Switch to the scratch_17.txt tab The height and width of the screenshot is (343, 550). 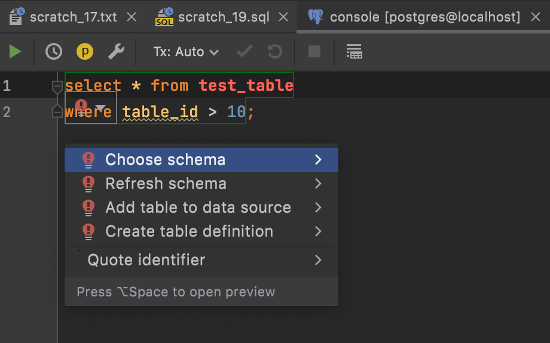pos(74,17)
